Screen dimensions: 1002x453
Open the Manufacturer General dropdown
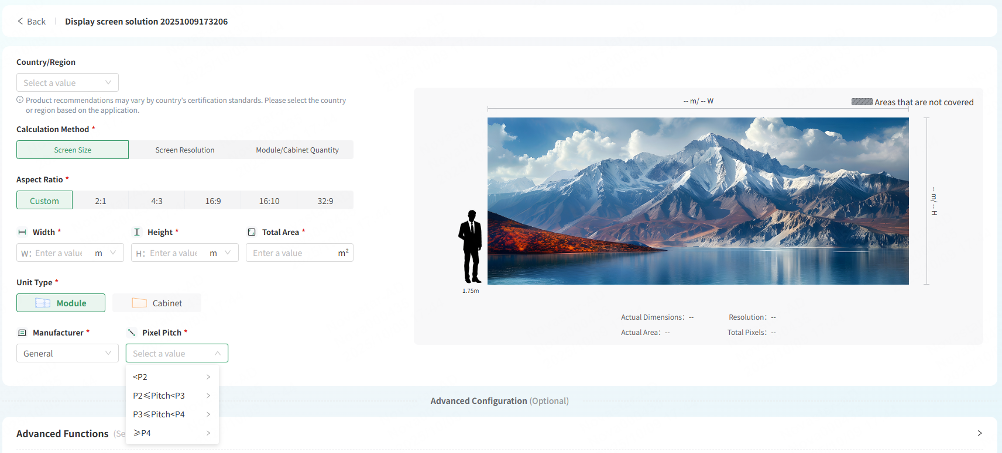(x=67, y=353)
